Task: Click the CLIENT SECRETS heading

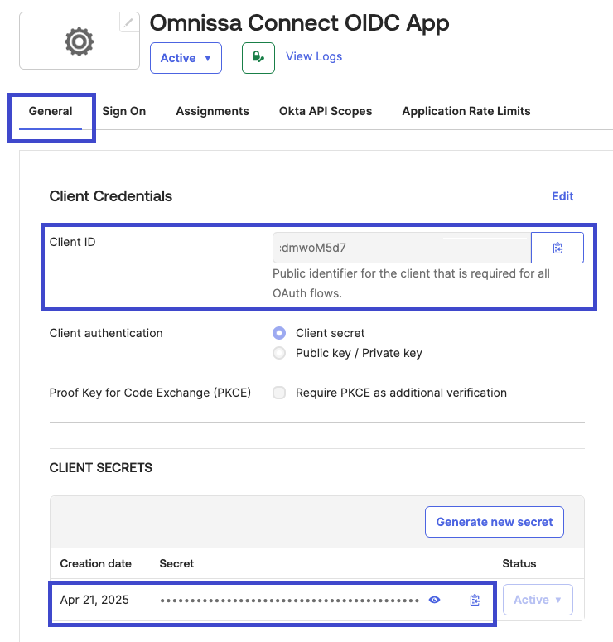Action: pos(101,467)
